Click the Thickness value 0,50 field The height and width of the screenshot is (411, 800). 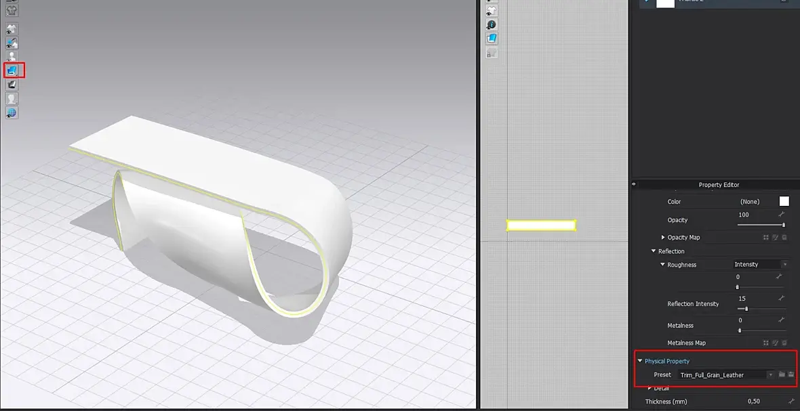(x=754, y=402)
